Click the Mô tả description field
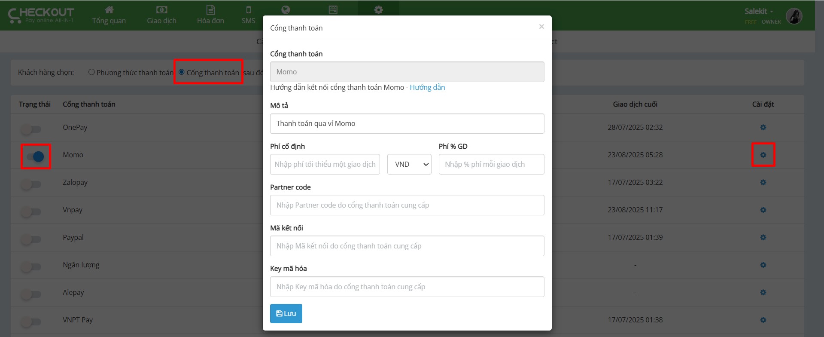 coord(407,123)
